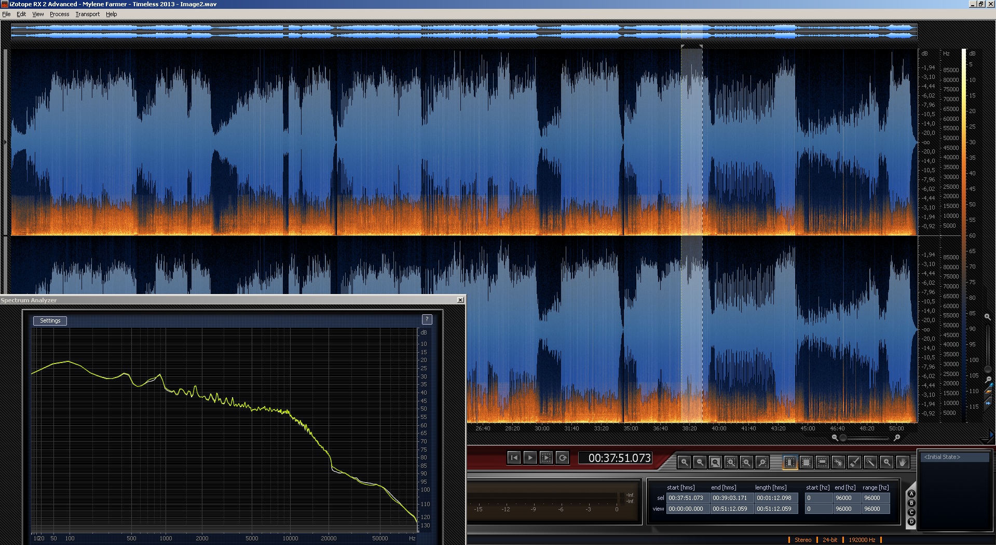The height and width of the screenshot is (545, 996).
Task: Click the view frequency range field
Action: 876,509
